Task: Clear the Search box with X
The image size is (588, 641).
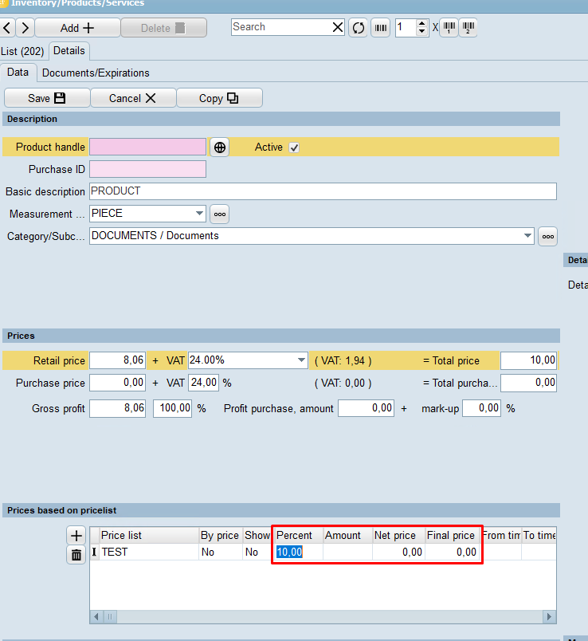Action: tap(338, 27)
